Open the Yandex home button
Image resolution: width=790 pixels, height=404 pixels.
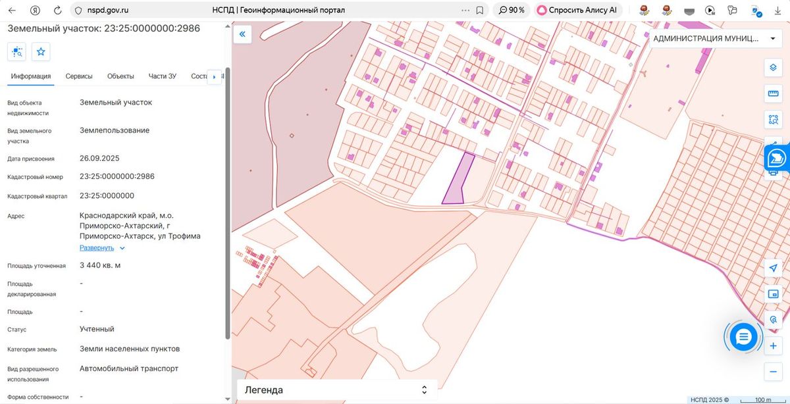34,11
